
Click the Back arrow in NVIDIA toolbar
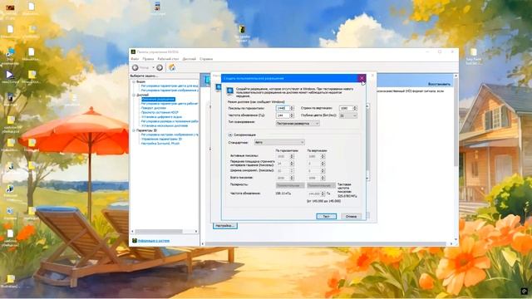pyautogui.click(x=135, y=67)
